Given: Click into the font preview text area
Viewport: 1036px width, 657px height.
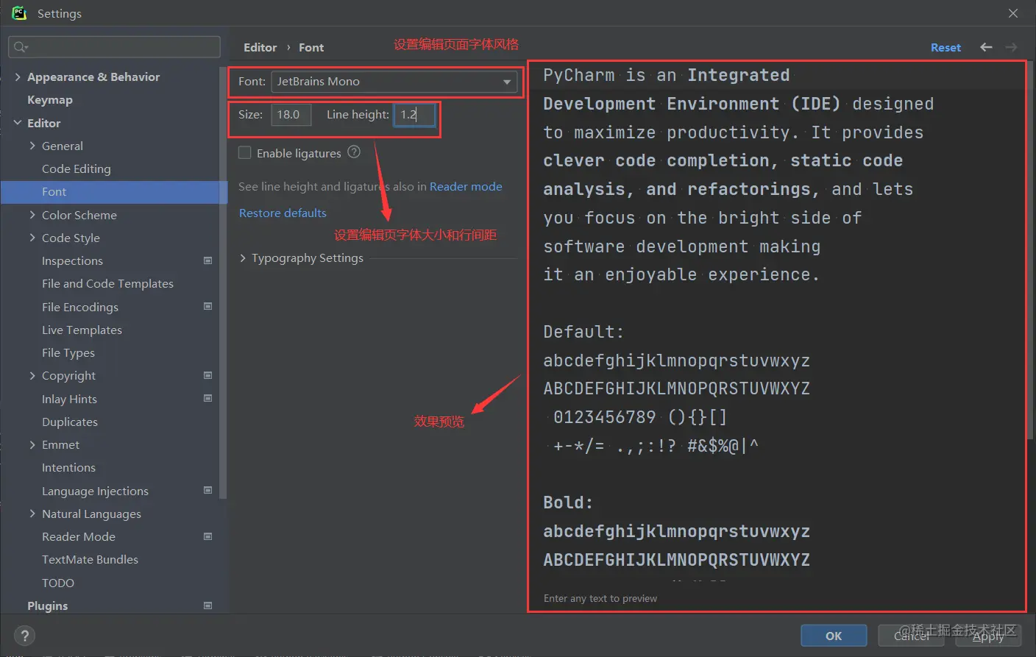Looking at the screenshot, I should pos(777,324).
